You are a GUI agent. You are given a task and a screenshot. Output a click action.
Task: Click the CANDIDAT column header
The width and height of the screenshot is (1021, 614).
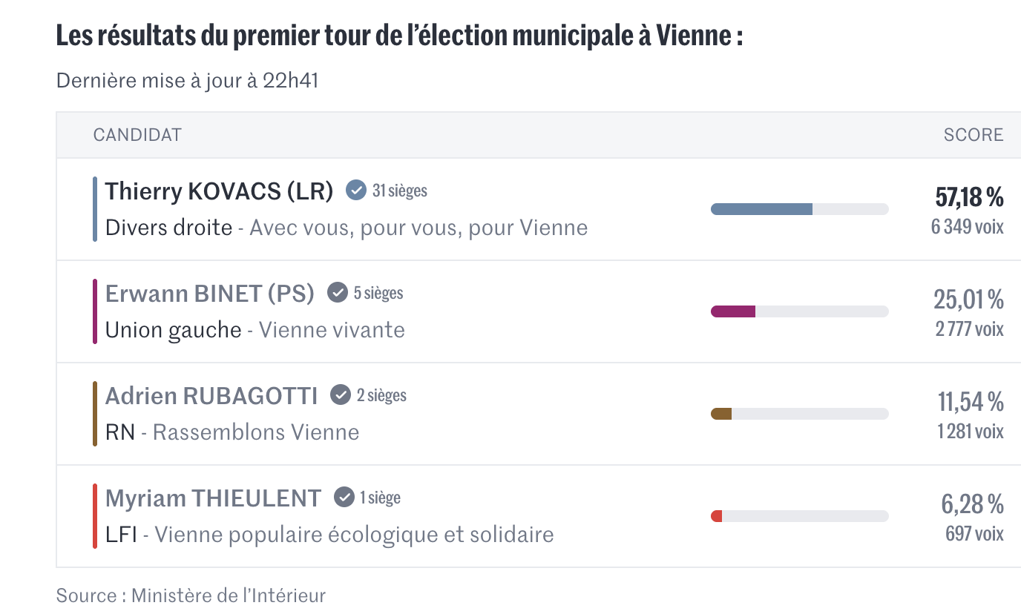click(x=137, y=135)
